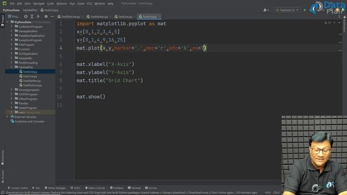Screen dimensions: 347x195
Task: Open the Terminal tool window
Action: (134, 188)
